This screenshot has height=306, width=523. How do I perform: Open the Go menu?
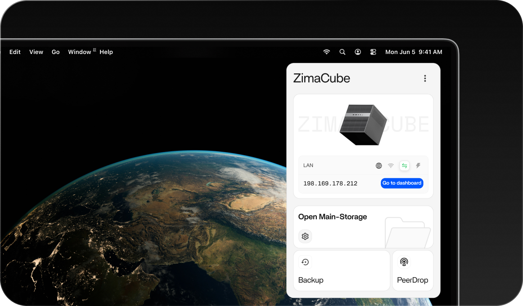pyautogui.click(x=55, y=52)
